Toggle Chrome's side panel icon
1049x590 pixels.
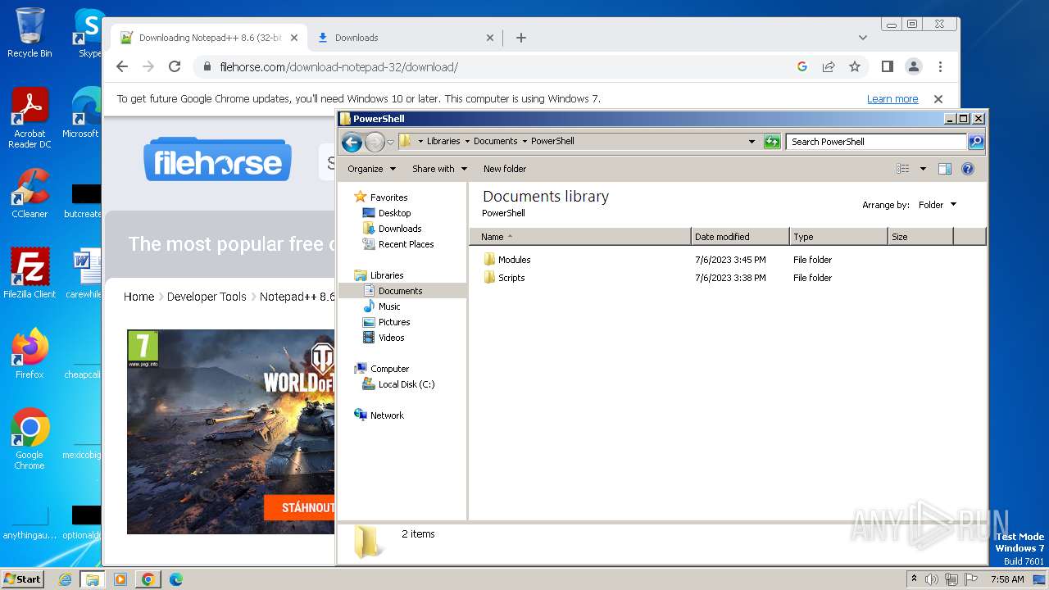[887, 66]
